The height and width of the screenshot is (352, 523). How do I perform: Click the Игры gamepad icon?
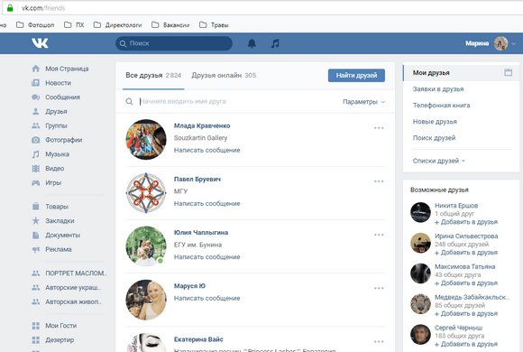36,182
